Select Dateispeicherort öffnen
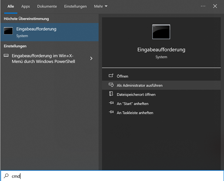224x181 pixels. [x=161, y=94]
